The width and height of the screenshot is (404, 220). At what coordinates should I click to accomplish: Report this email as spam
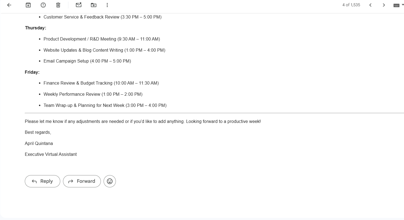point(43,5)
